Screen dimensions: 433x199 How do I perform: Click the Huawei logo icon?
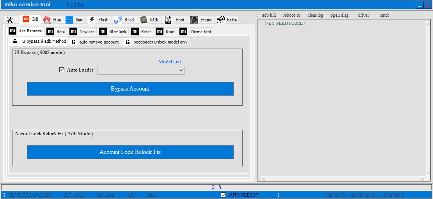(x=47, y=20)
